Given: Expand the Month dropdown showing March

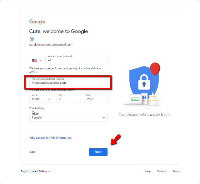Looking at the screenshot, I should tap(41, 99).
